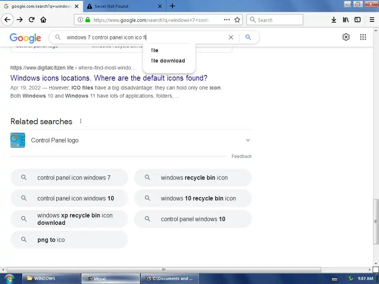This screenshot has height=284, width=379.
Task: Click the network tray icon near clock
Action: 351,278
